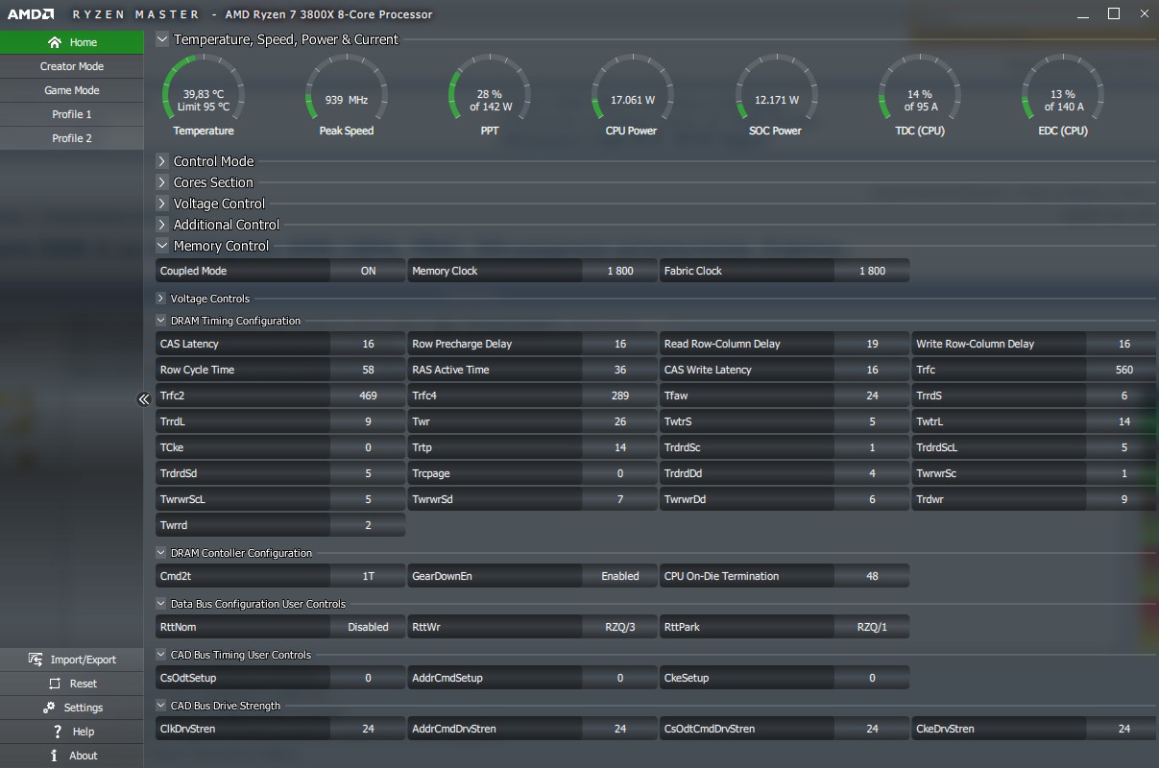Click RttPark RZQ/1 value

click(872, 627)
